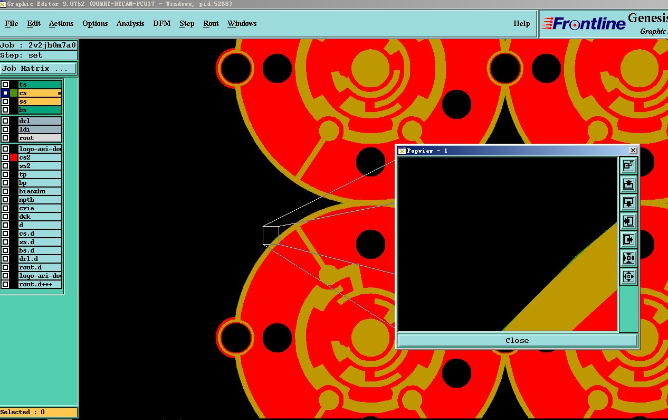The image size is (668, 420).
Task: Select the d layer name
Action: pos(40,225)
